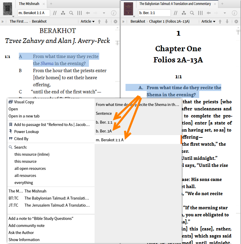The width and height of the screenshot is (241, 244).
Task: Show information icon for The Mishnah
Action: click(113, 13)
